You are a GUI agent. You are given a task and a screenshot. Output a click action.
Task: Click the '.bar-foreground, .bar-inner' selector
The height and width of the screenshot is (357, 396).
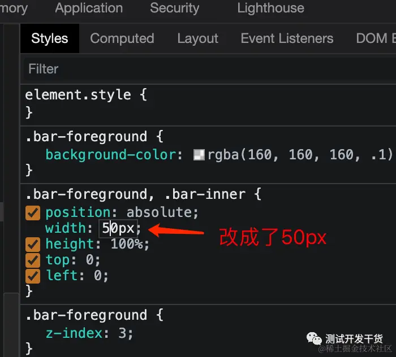[135, 194]
